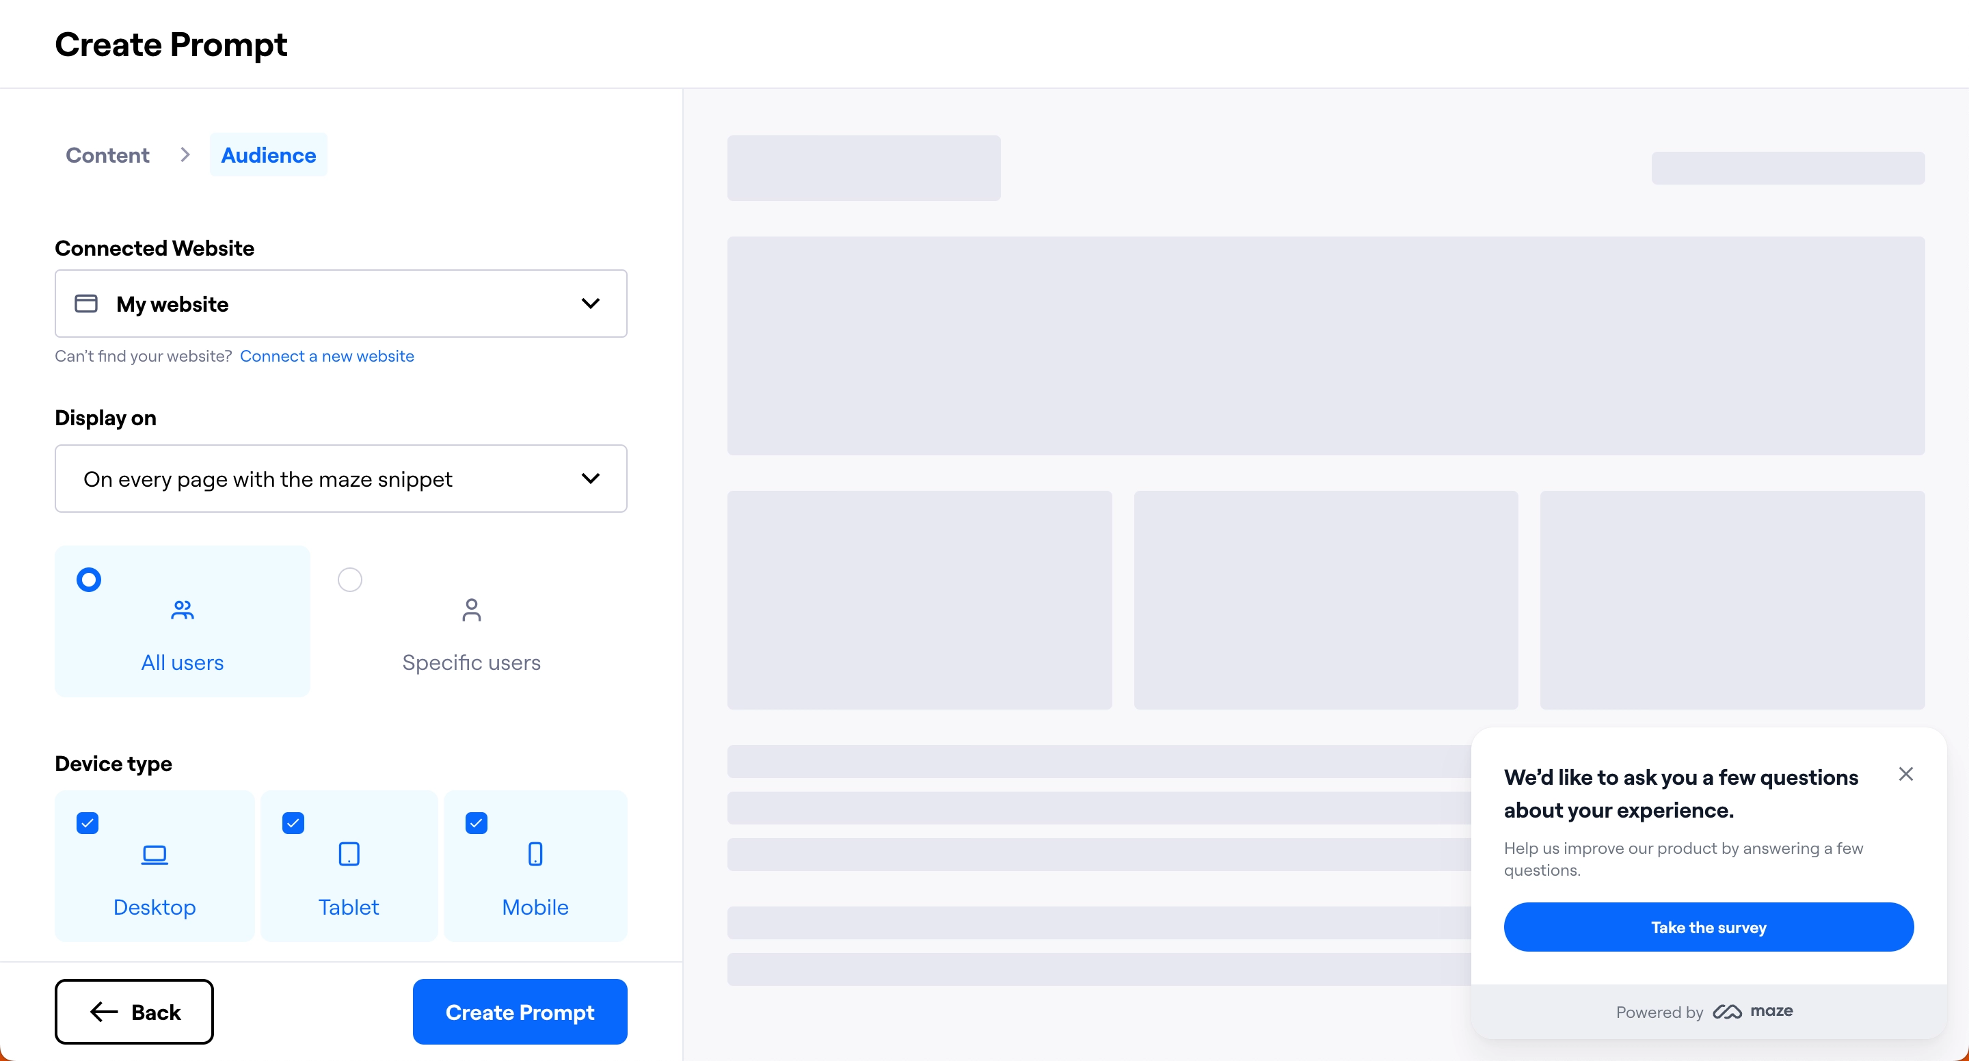Go to the Content step

[x=106, y=155]
